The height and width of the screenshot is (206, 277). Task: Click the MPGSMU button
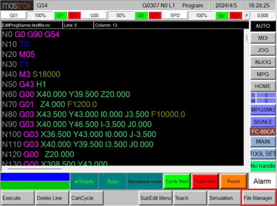tap(263, 110)
